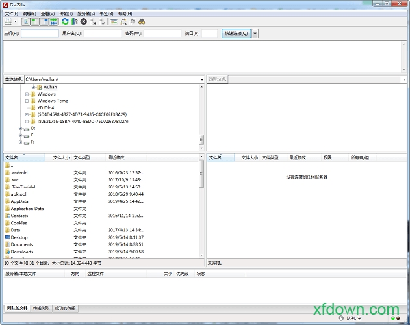Disconnect from the current server
The image size is (410, 325).
[x=93, y=21]
